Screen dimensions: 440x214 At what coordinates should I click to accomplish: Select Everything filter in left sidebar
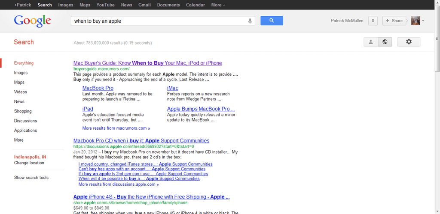[x=24, y=63]
